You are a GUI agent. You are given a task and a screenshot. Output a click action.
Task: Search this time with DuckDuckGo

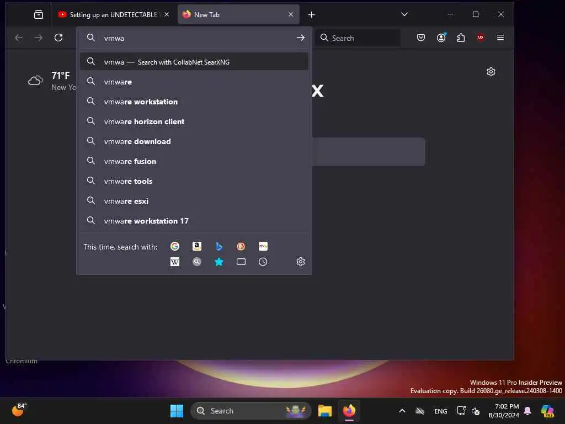(x=241, y=246)
